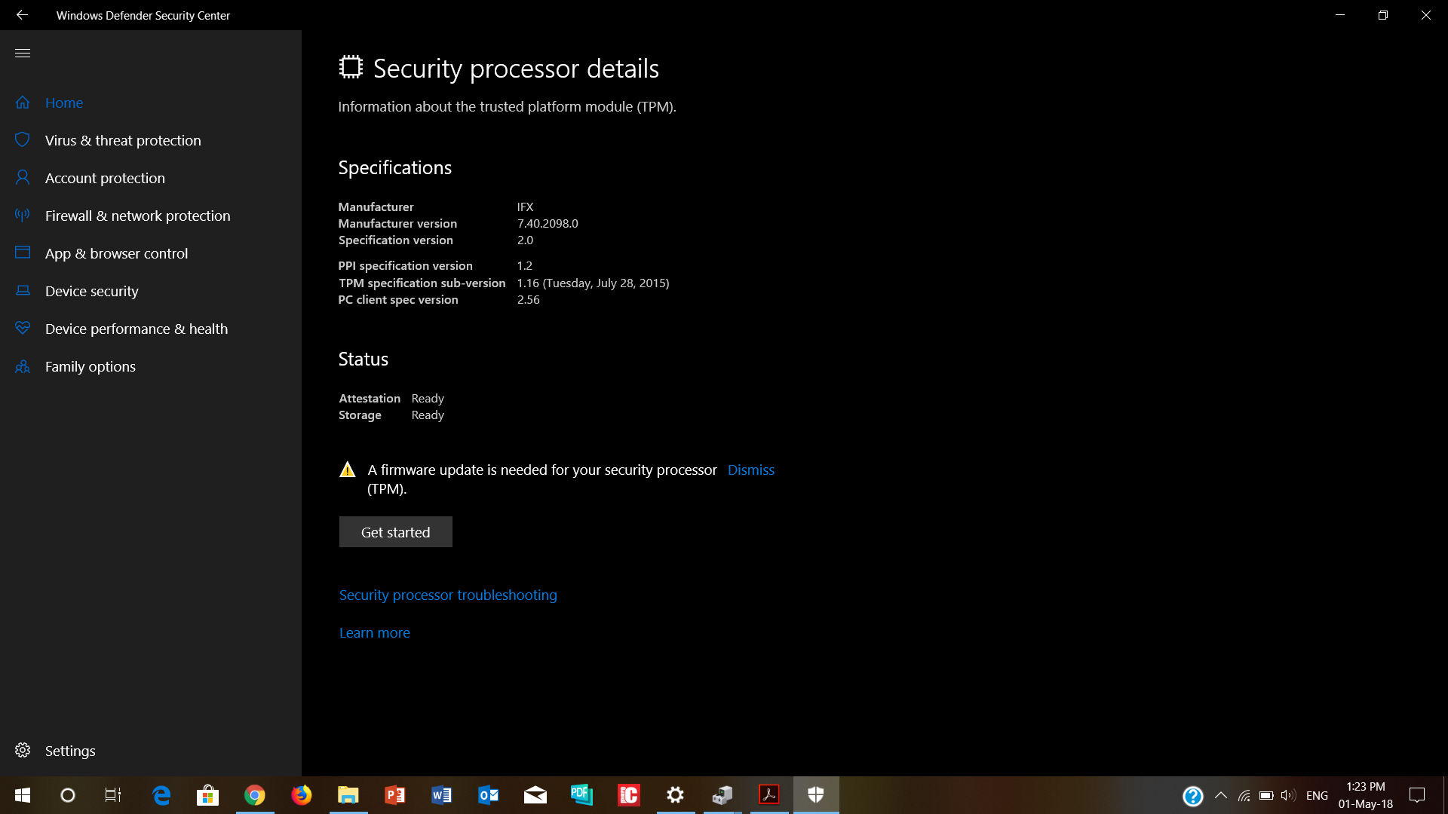Navigate back using the arrow
Viewport: 1448px width, 814px height.
(x=22, y=14)
